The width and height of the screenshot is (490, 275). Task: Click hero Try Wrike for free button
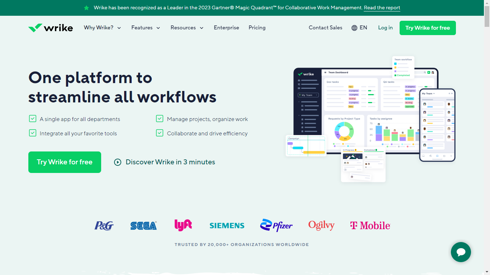(x=65, y=162)
